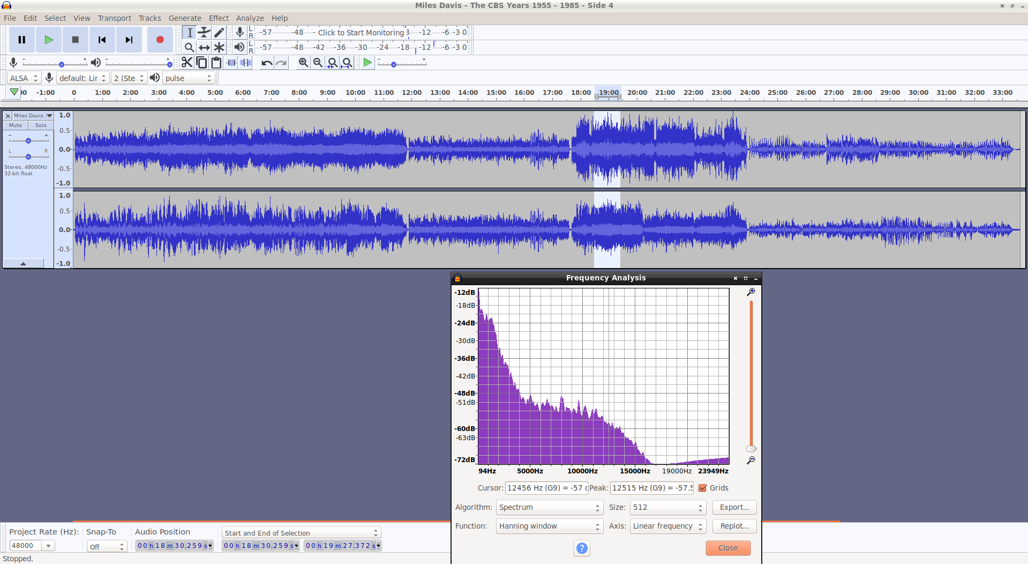Skip to end of the track

[x=129, y=40]
